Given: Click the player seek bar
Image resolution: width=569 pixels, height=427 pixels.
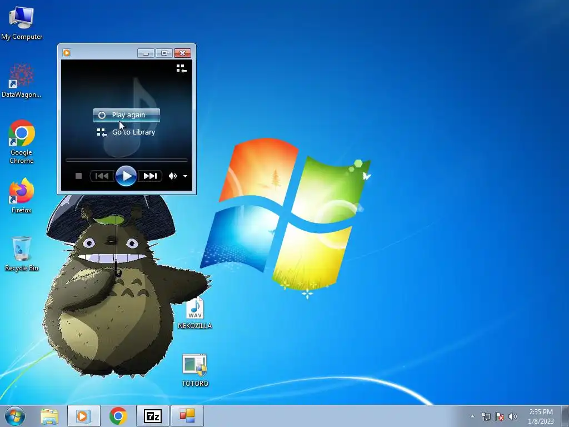Looking at the screenshot, I should tap(126, 160).
